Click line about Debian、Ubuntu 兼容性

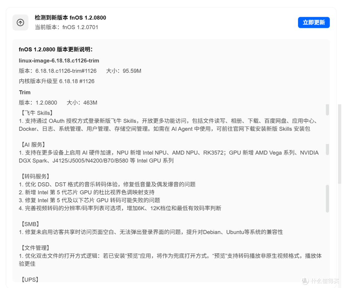(151, 232)
